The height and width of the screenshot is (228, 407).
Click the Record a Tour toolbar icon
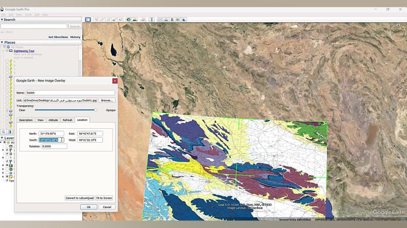coord(120,20)
